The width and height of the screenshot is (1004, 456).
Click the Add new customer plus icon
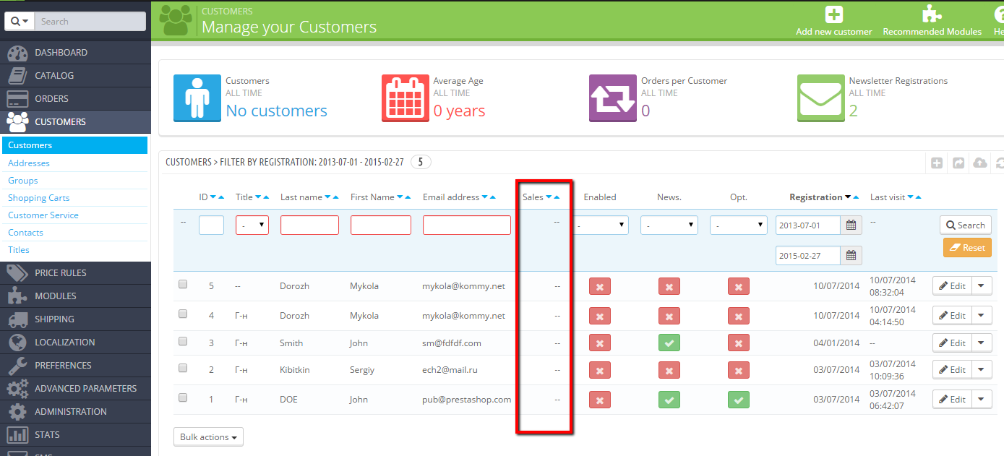click(834, 14)
